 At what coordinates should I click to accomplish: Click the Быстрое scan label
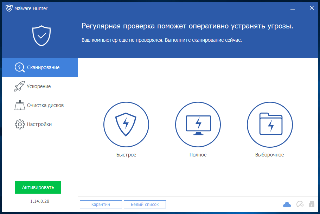point(126,155)
